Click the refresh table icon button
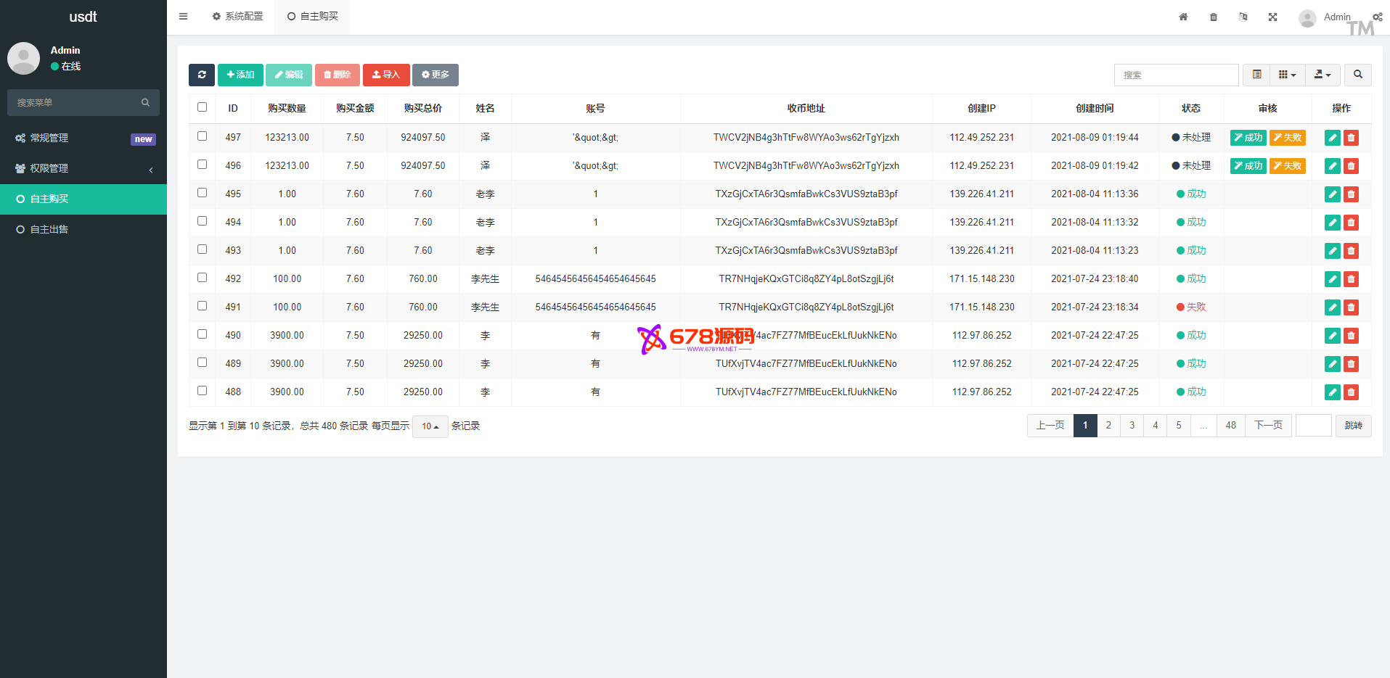This screenshot has width=1390, height=678. click(x=201, y=75)
